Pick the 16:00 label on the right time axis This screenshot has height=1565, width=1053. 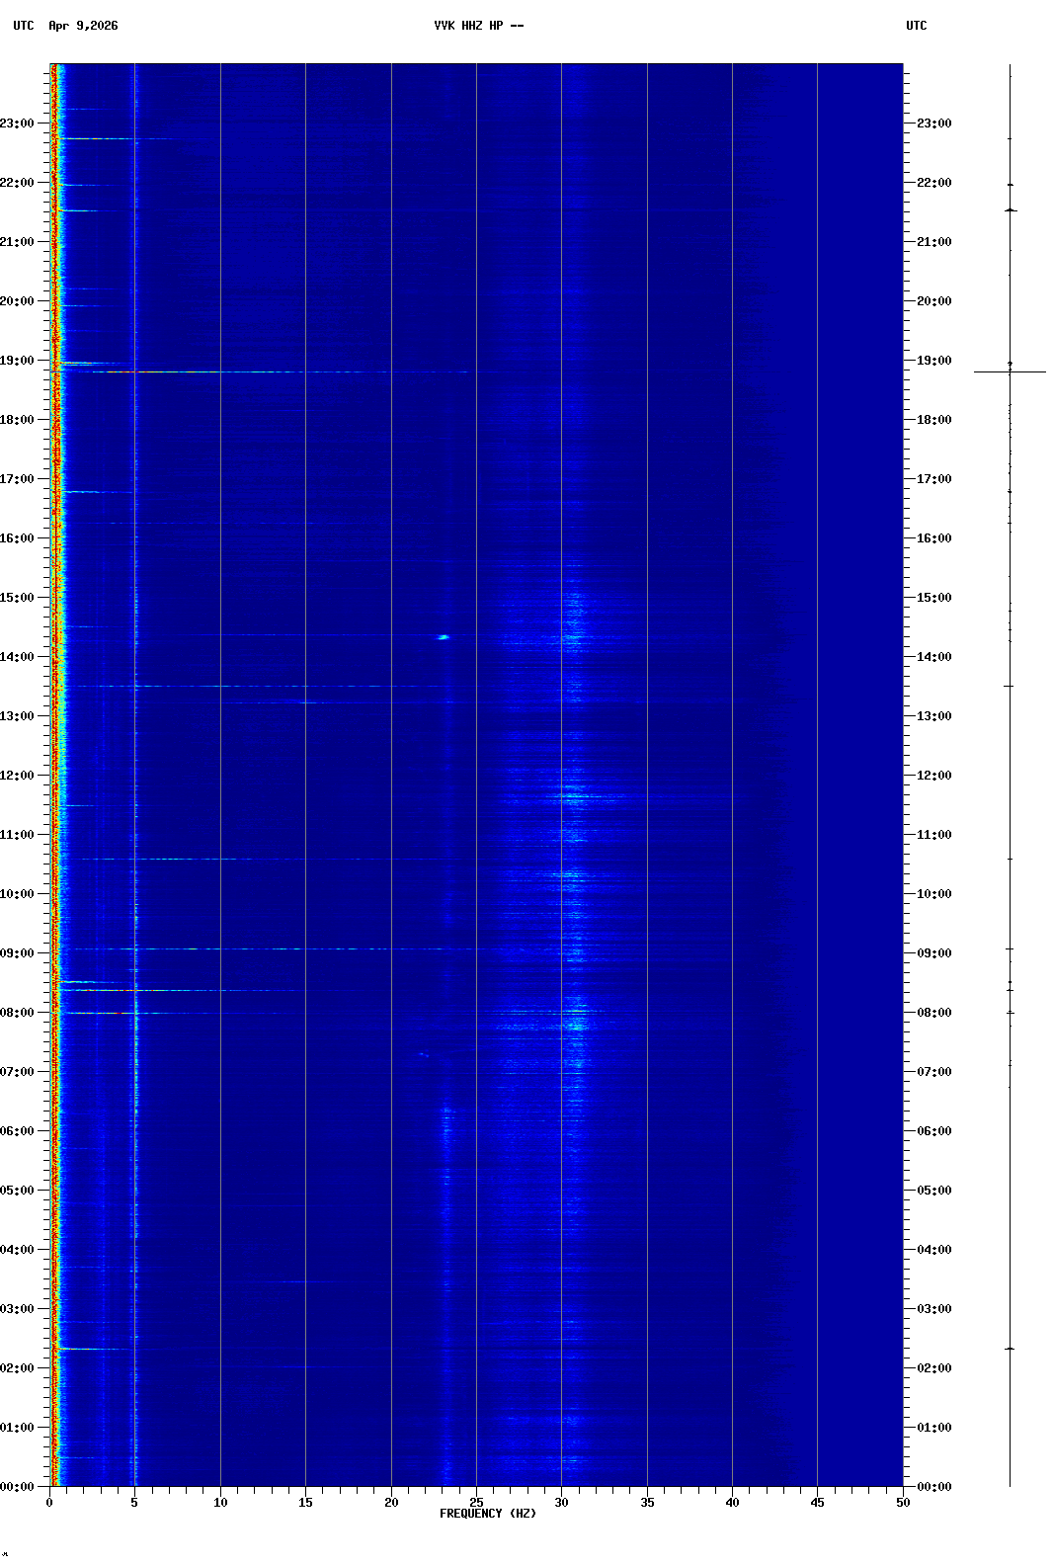pyautogui.click(x=933, y=538)
